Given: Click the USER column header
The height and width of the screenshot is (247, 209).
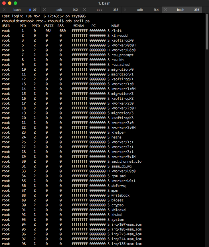Looking at the screenshot, I should [6, 26].
